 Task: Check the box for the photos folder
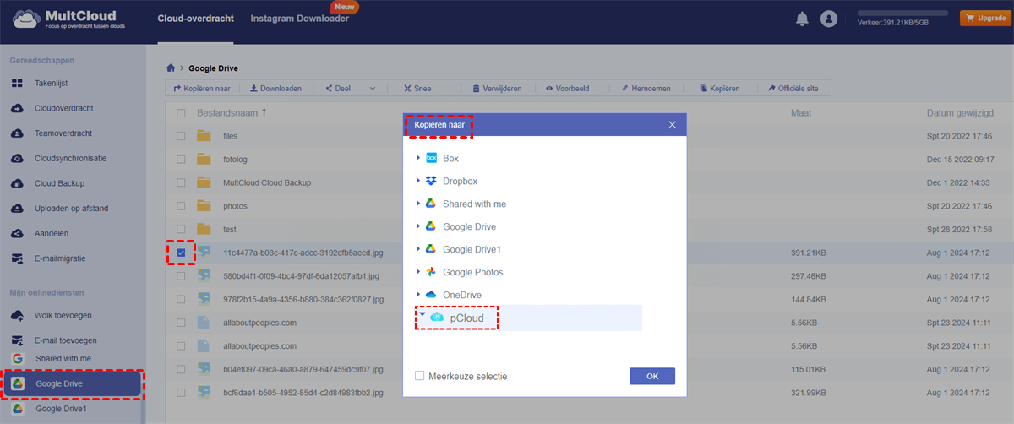(x=181, y=206)
